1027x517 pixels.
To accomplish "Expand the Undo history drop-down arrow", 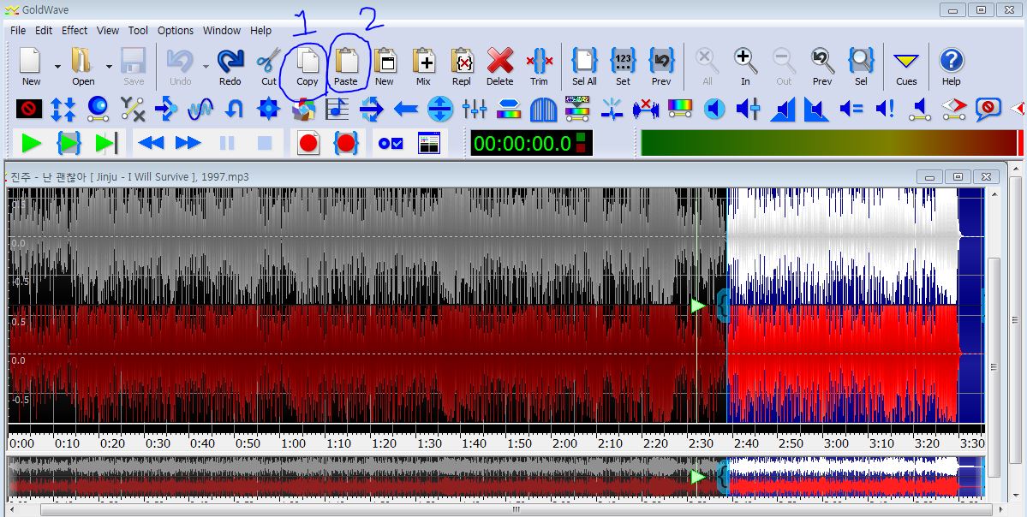I will 206,66.
